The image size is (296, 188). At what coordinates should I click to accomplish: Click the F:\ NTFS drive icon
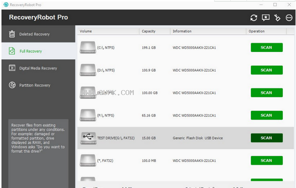click(88, 115)
